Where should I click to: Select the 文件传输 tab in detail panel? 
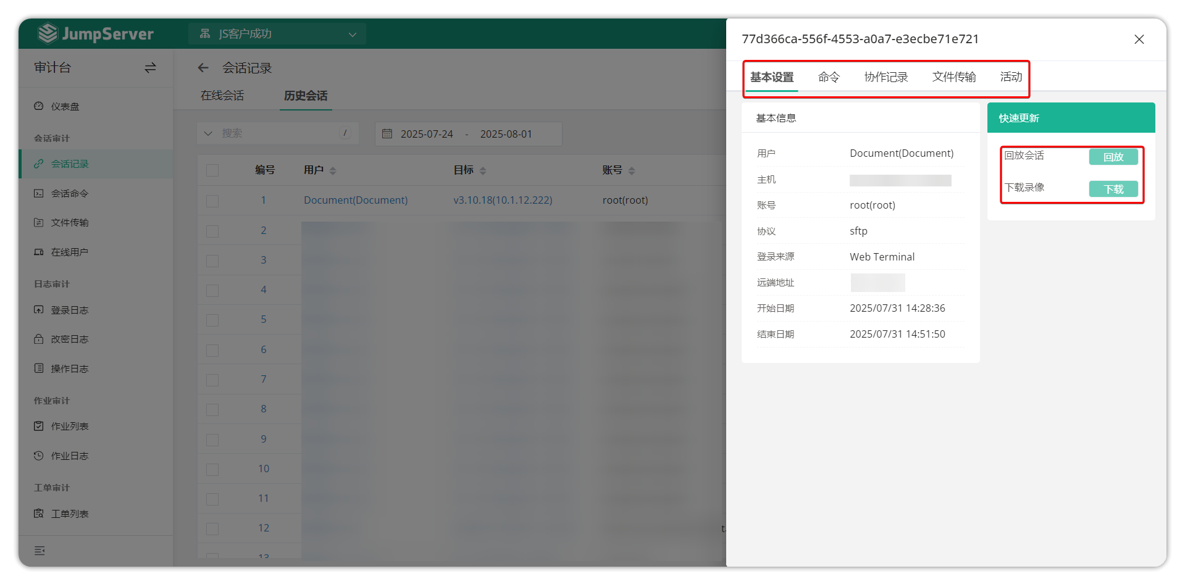tap(954, 77)
